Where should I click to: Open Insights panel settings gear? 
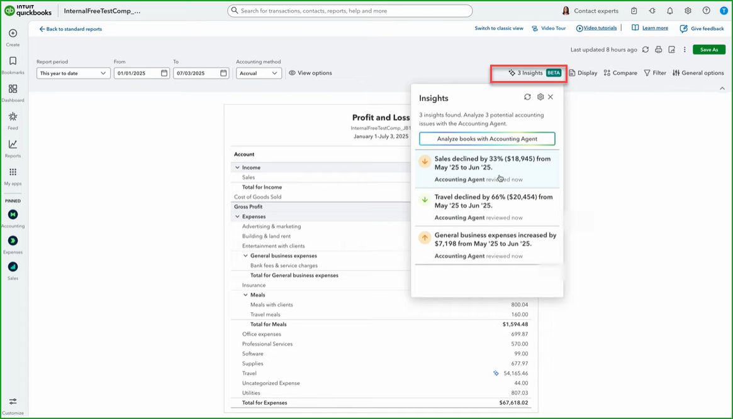(x=540, y=97)
